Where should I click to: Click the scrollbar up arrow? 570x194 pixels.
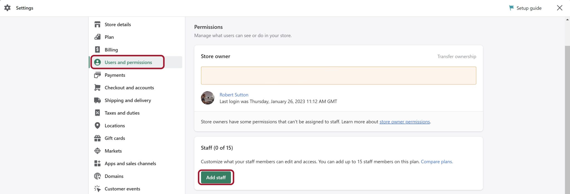(567, 20)
